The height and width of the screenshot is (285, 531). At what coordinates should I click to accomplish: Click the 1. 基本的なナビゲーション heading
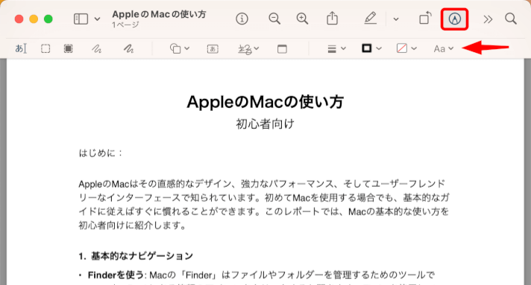(x=136, y=256)
